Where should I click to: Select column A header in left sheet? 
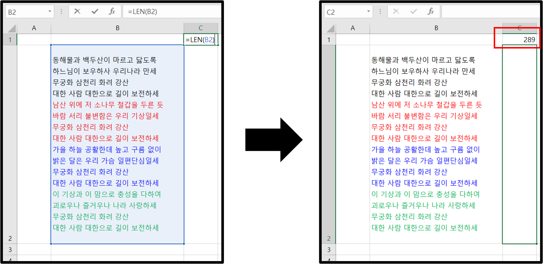point(34,29)
